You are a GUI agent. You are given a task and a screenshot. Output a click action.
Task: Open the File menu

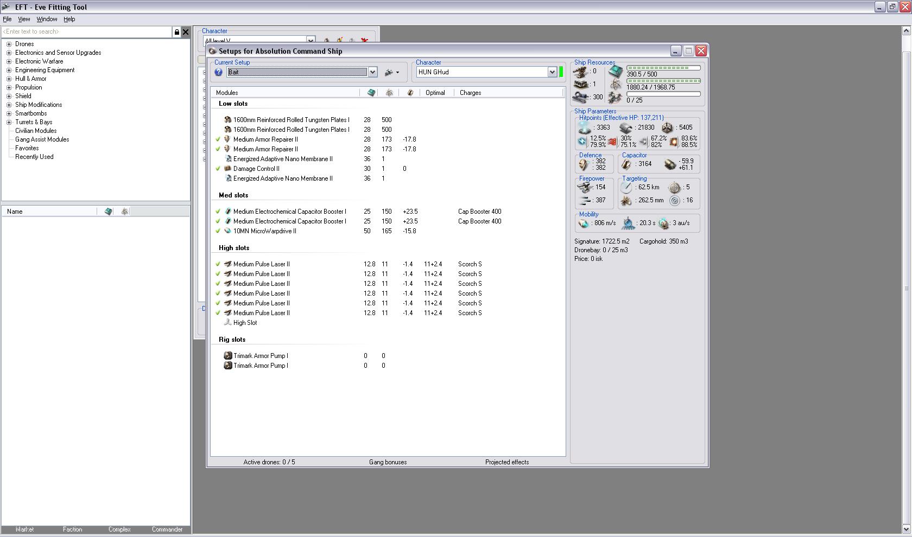(x=7, y=19)
